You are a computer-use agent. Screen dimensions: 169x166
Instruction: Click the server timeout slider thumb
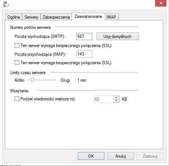(32, 80)
